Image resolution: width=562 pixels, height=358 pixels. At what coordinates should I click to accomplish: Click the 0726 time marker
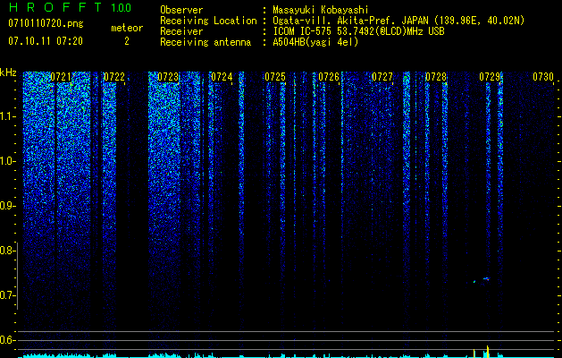tap(329, 77)
